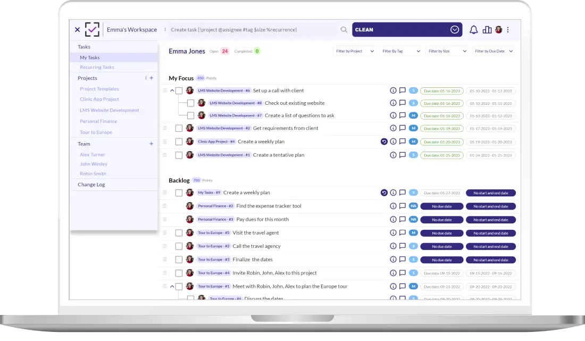Open the Change Log section
Image resolution: width=585 pixels, height=341 pixels.
pos(91,184)
